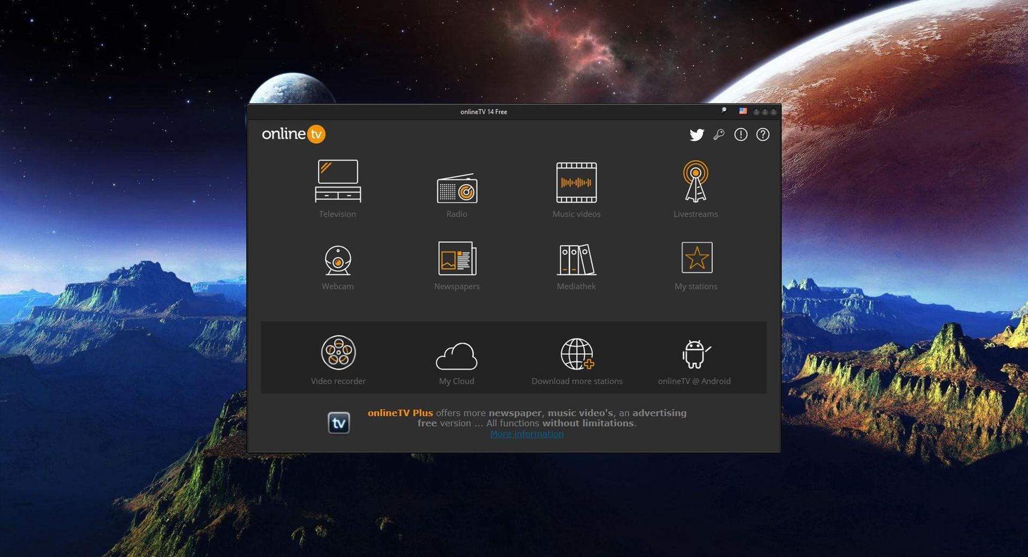Click the Twitter bird icon
The width and height of the screenshot is (1028, 557).
pos(697,134)
